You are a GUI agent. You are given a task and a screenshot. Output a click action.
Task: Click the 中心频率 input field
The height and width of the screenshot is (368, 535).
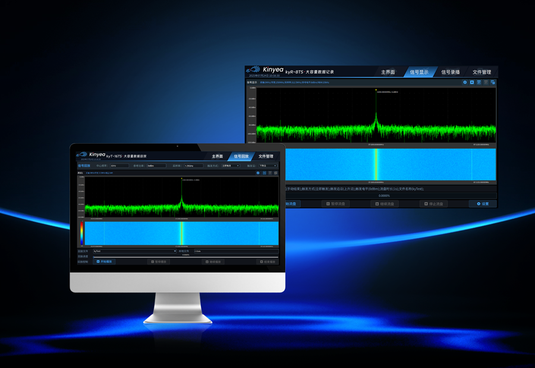[119, 166]
